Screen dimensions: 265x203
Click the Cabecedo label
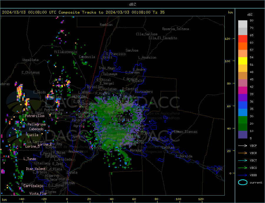coord(36,129)
